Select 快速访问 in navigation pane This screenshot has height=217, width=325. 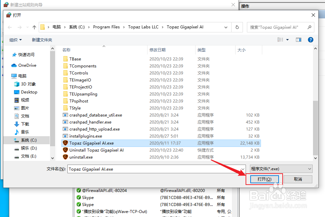coord(23,54)
